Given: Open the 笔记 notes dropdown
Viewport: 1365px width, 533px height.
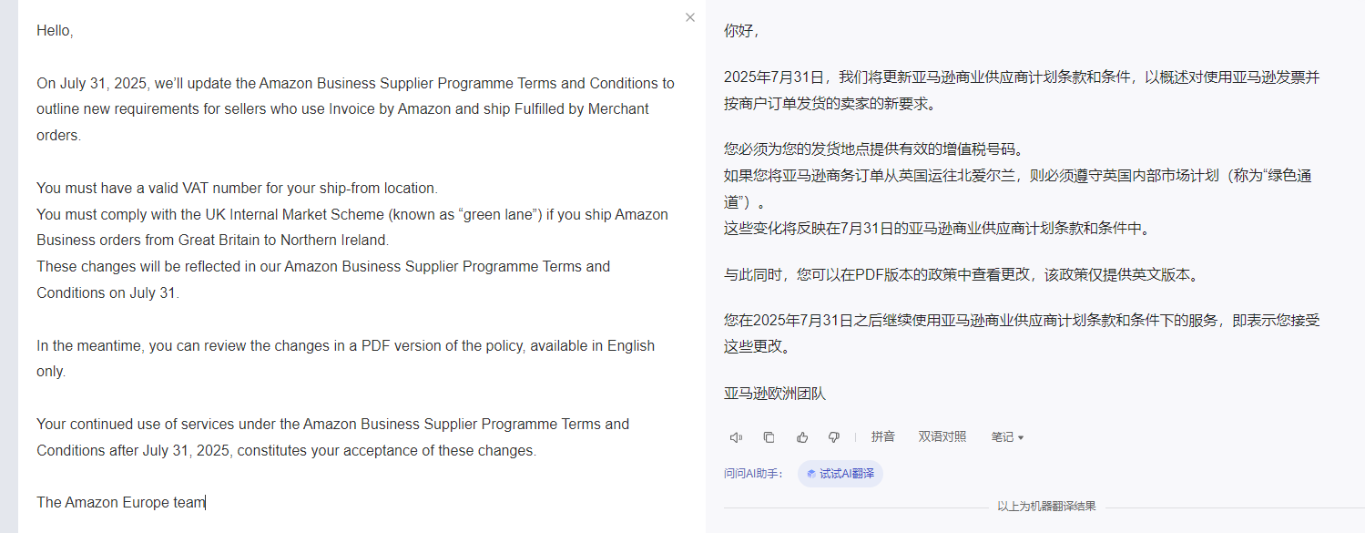Looking at the screenshot, I should pos(1007,437).
